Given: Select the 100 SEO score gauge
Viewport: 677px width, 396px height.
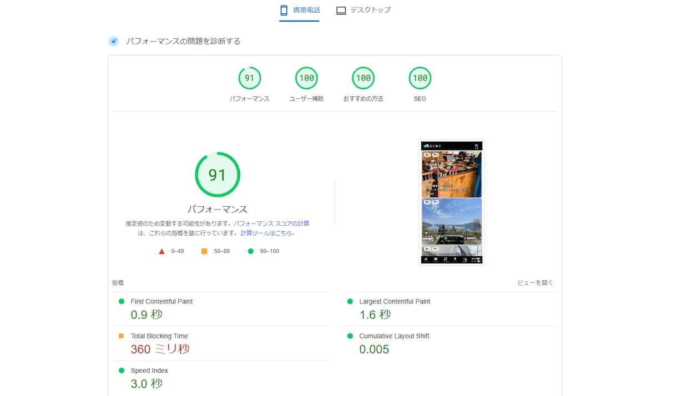Looking at the screenshot, I should [420, 84].
